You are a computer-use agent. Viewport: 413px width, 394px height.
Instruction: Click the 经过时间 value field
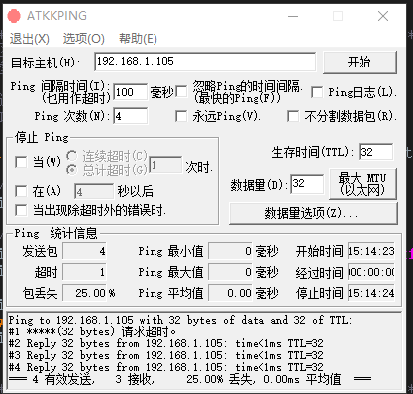(x=371, y=272)
